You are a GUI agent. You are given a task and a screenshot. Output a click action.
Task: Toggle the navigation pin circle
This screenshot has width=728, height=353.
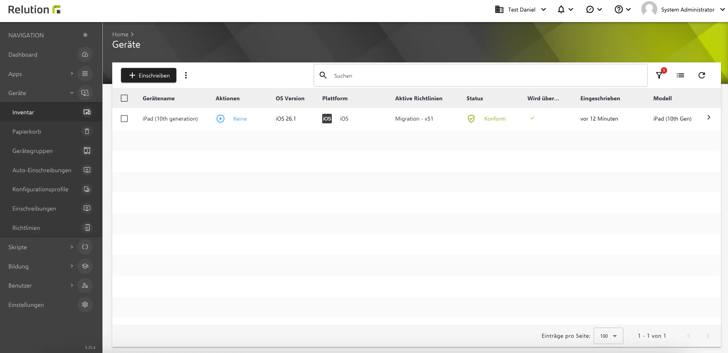85,35
